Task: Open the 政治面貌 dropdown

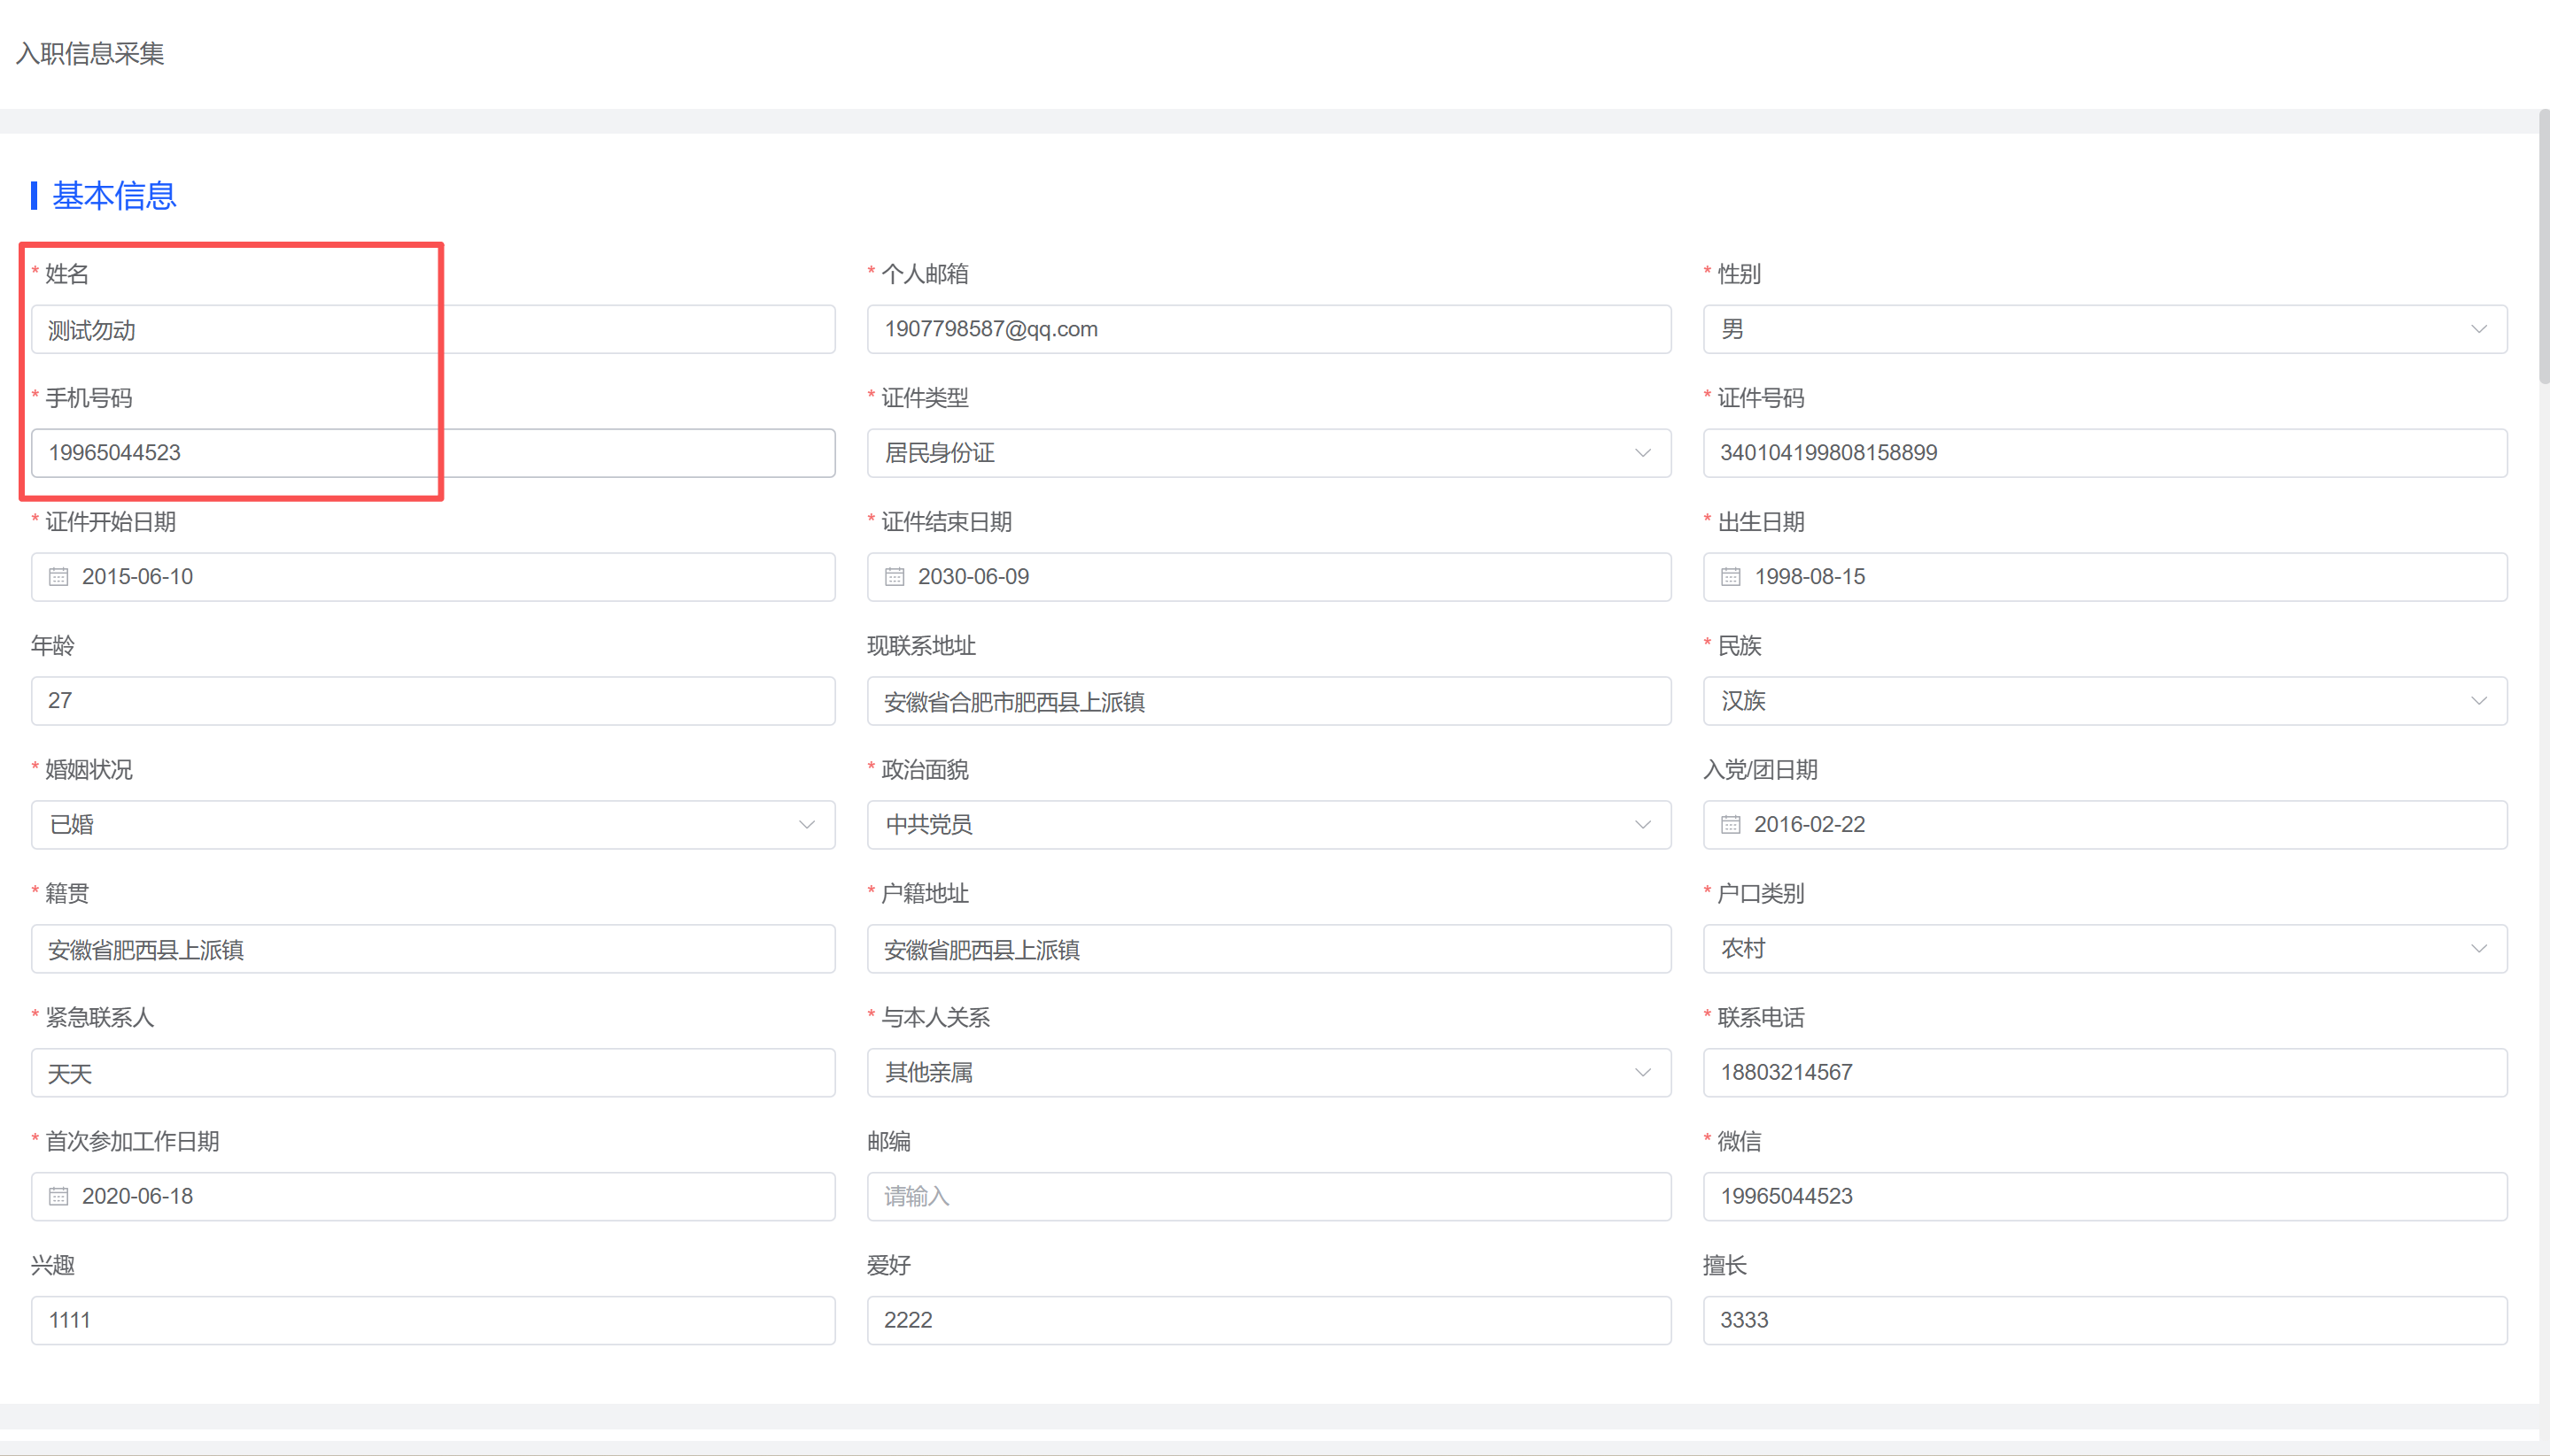Action: [1267, 825]
